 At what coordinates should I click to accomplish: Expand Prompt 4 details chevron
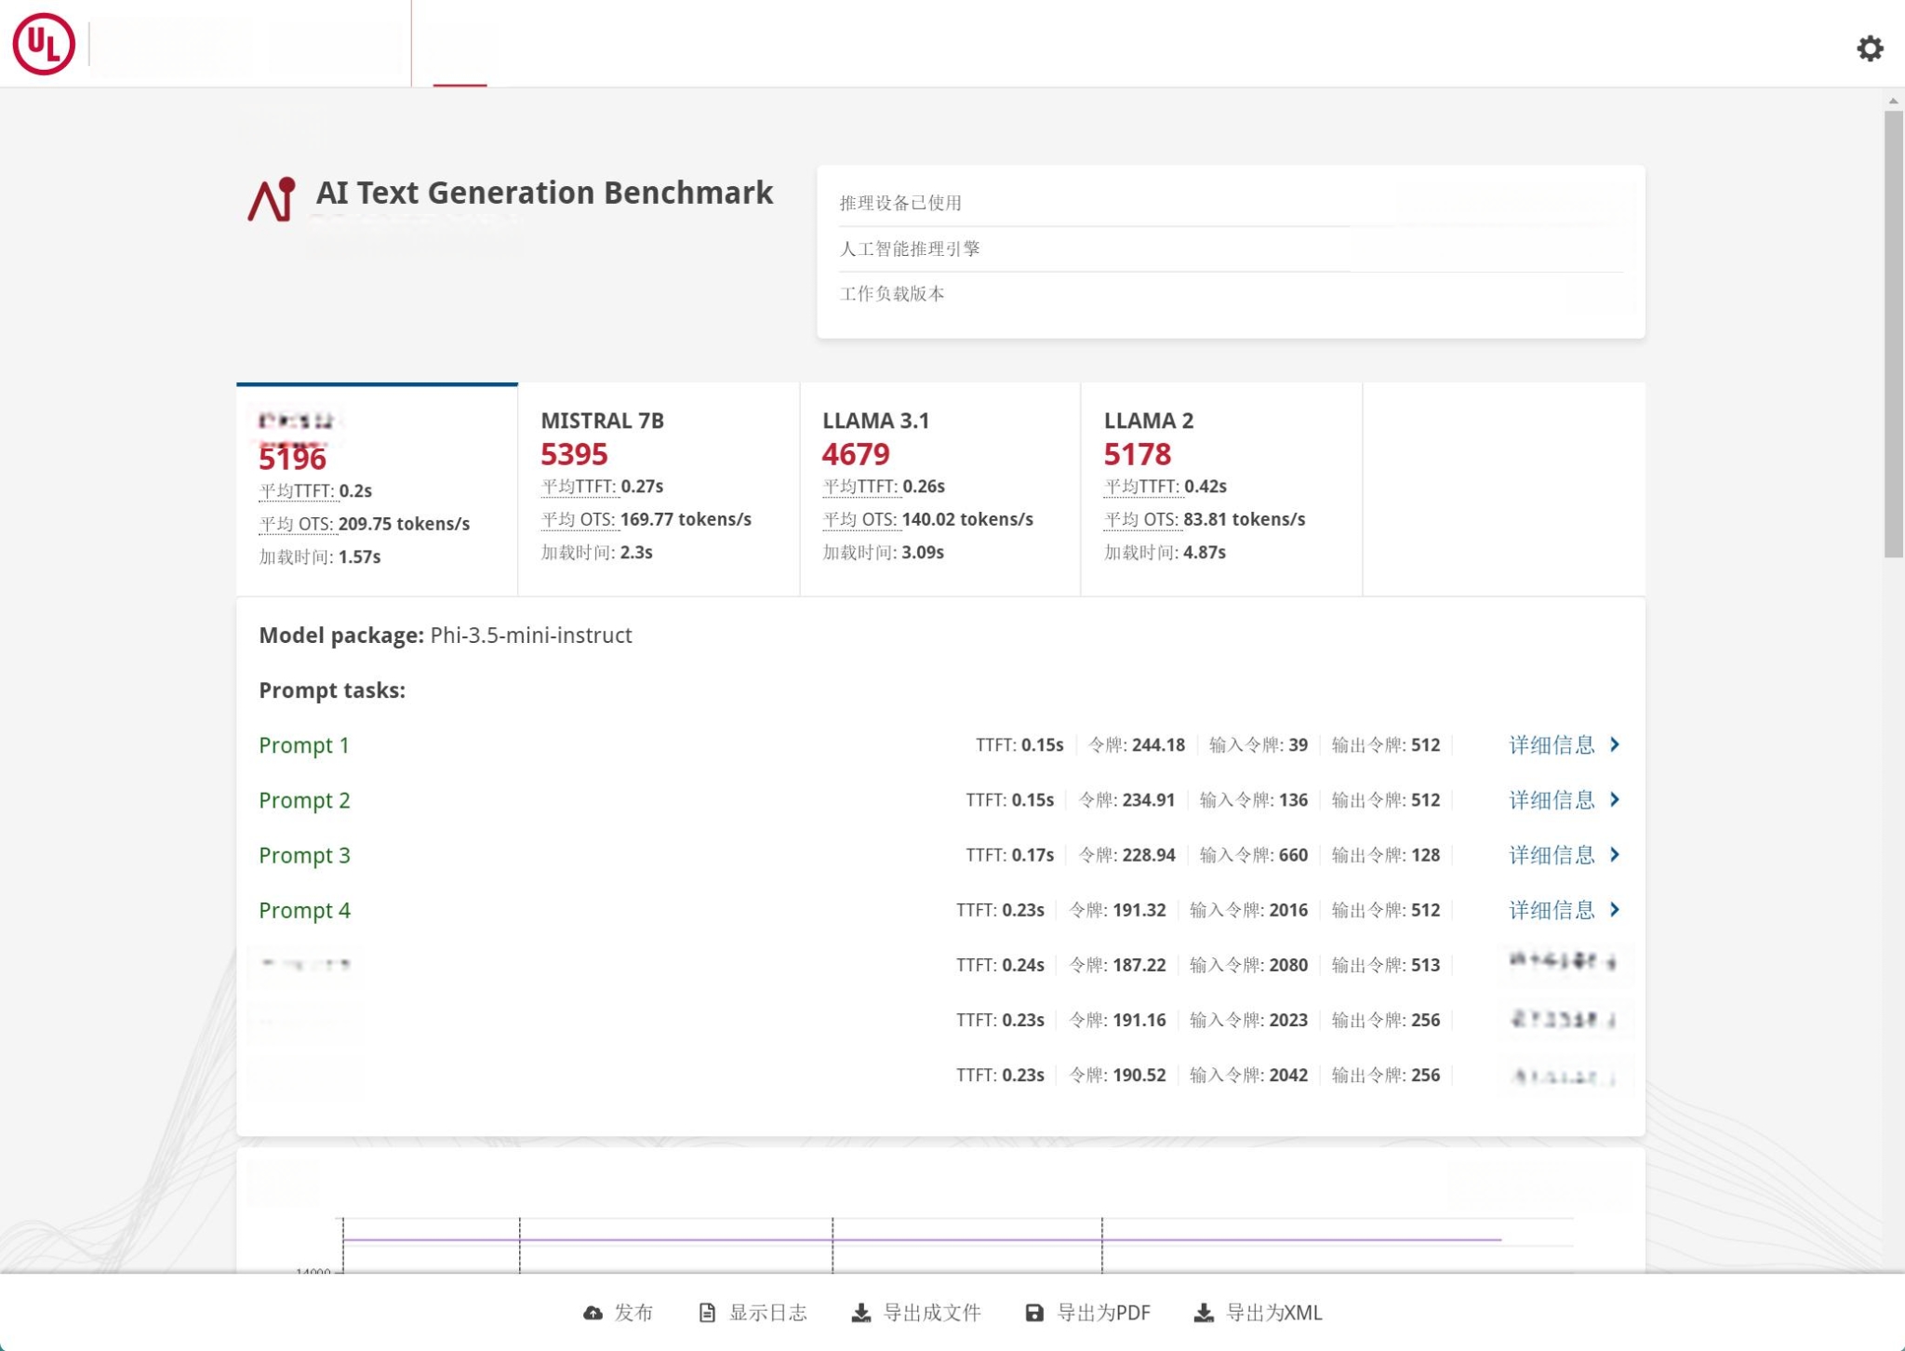[x=1615, y=909]
